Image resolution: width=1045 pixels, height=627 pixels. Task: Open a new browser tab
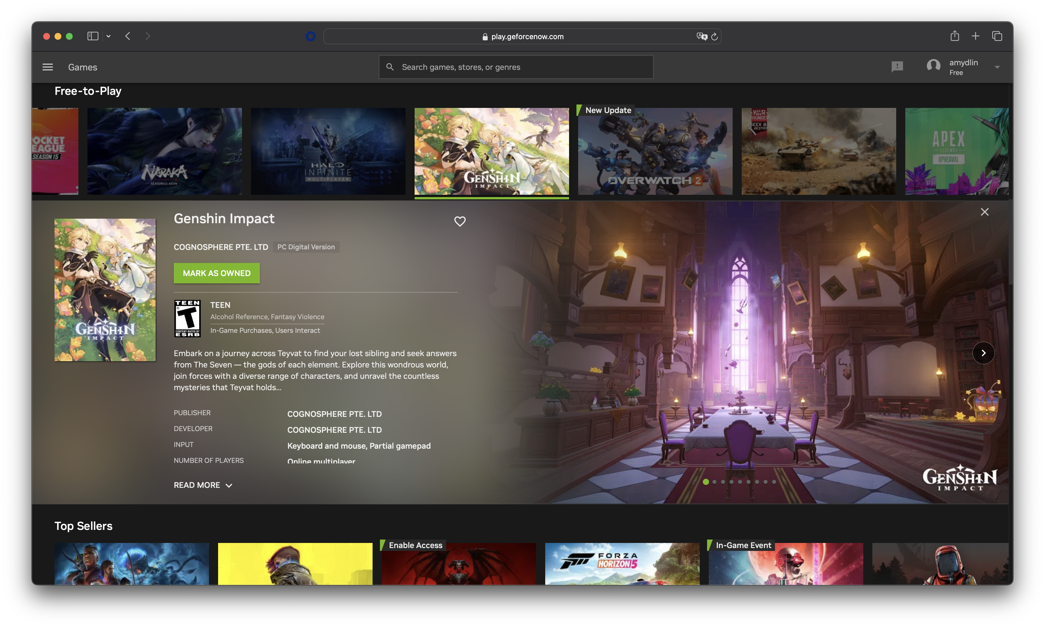[x=975, y=36]
